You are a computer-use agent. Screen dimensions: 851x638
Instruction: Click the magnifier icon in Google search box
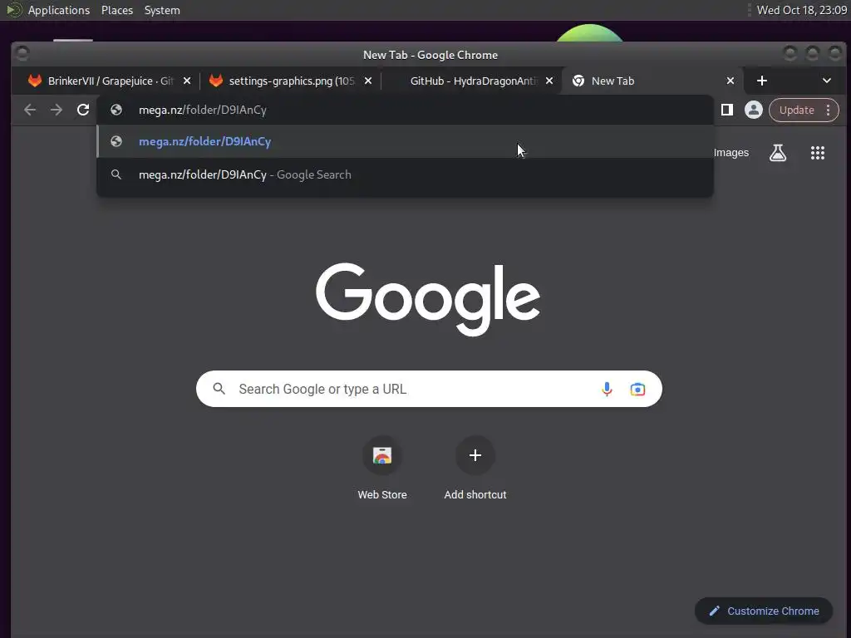pyautogui.click(x=219, y=389)
